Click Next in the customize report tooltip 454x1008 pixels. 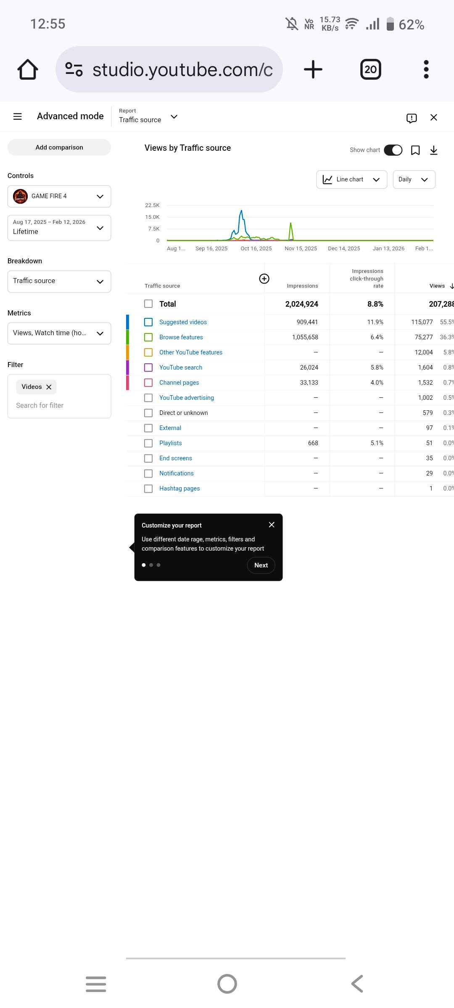261,565
